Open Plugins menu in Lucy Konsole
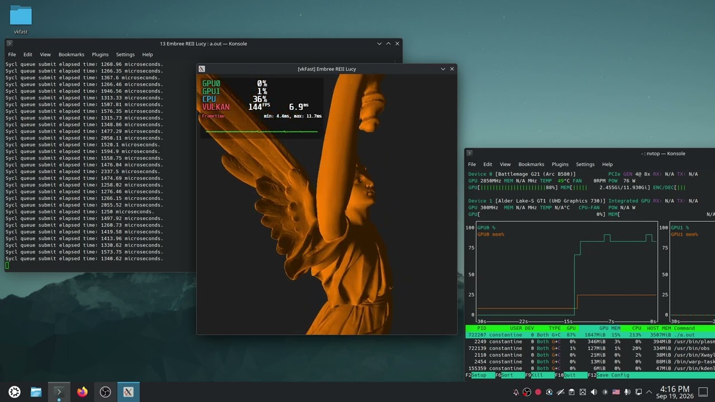Screen dimensions: 715x402 (101, 55)
